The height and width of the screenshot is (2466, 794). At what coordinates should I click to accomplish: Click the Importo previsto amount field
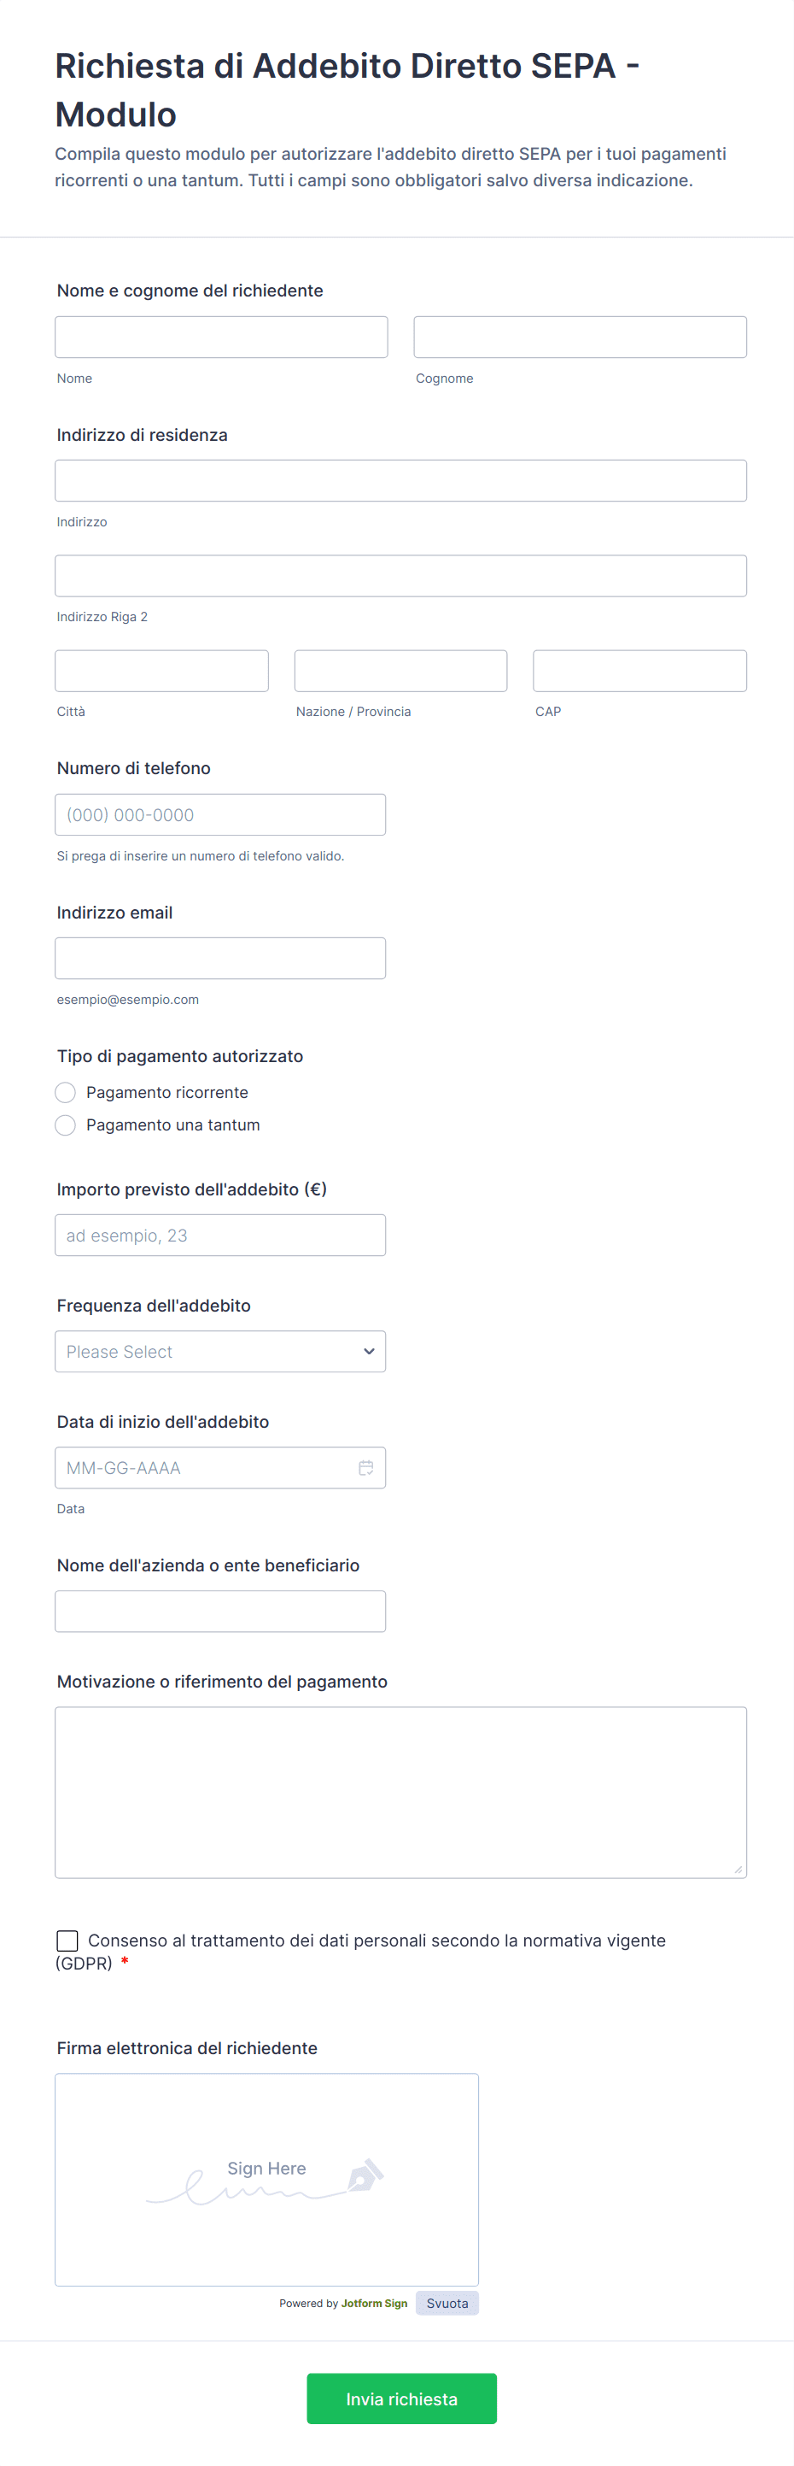[x=220, y=1235]
